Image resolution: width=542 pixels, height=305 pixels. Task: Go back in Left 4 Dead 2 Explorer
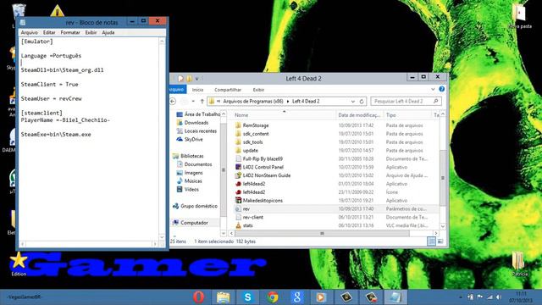tap(173, 102)
